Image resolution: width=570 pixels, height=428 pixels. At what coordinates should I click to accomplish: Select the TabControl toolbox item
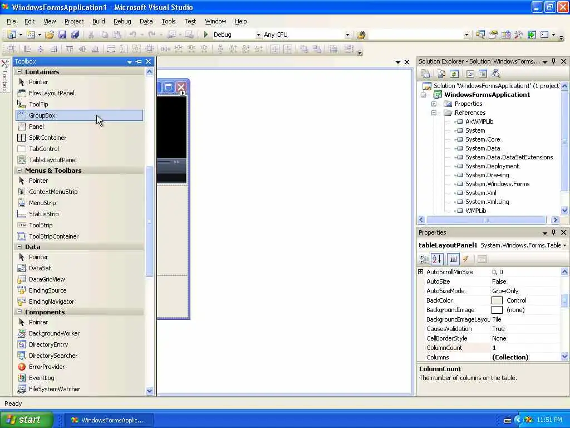coord(79,149)
